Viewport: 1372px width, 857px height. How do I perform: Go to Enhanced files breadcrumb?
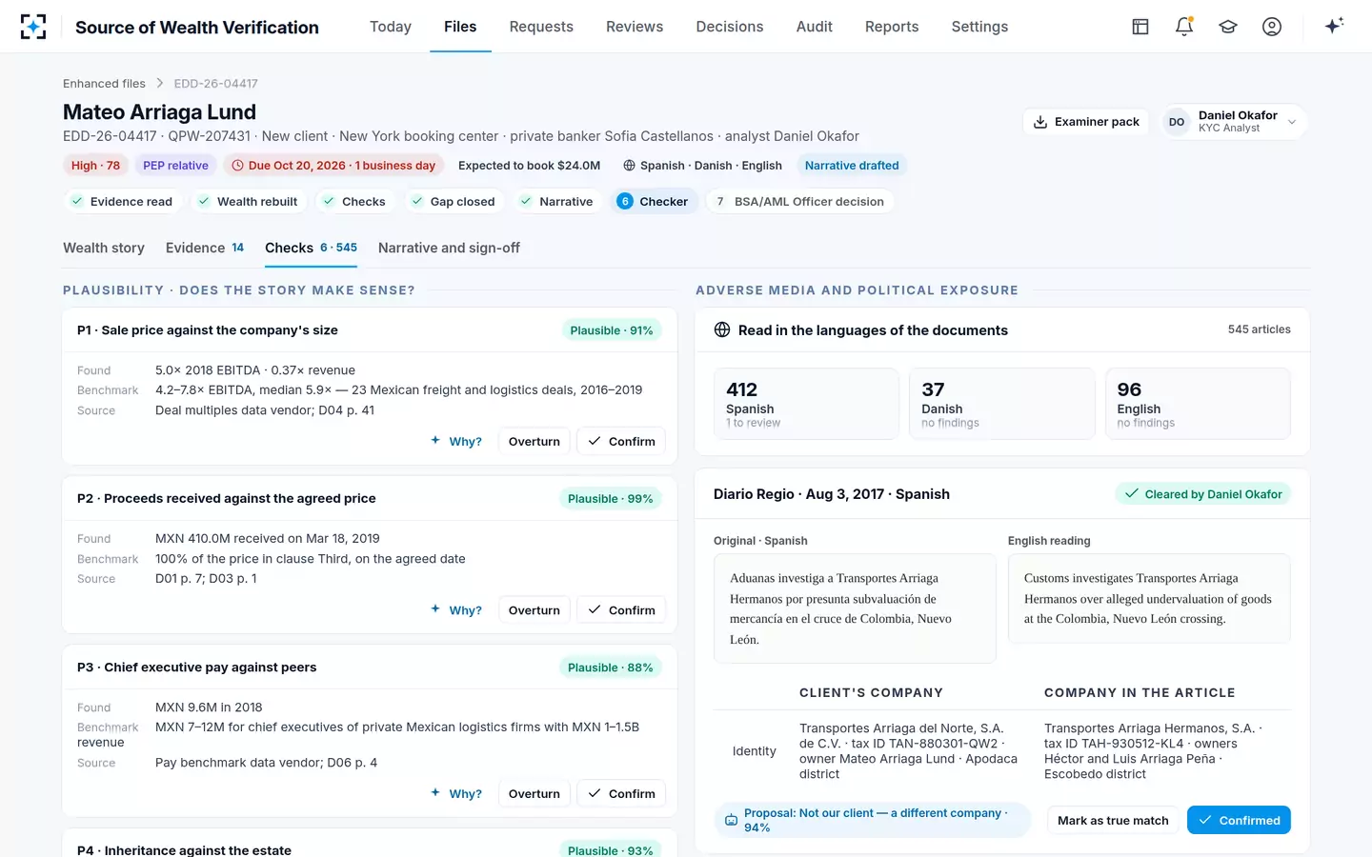[x=104, y=84]
